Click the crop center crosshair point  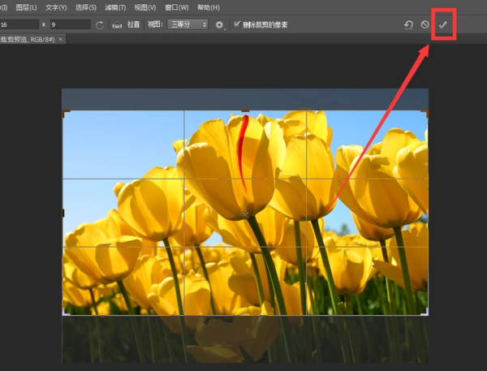coord(245,214)
